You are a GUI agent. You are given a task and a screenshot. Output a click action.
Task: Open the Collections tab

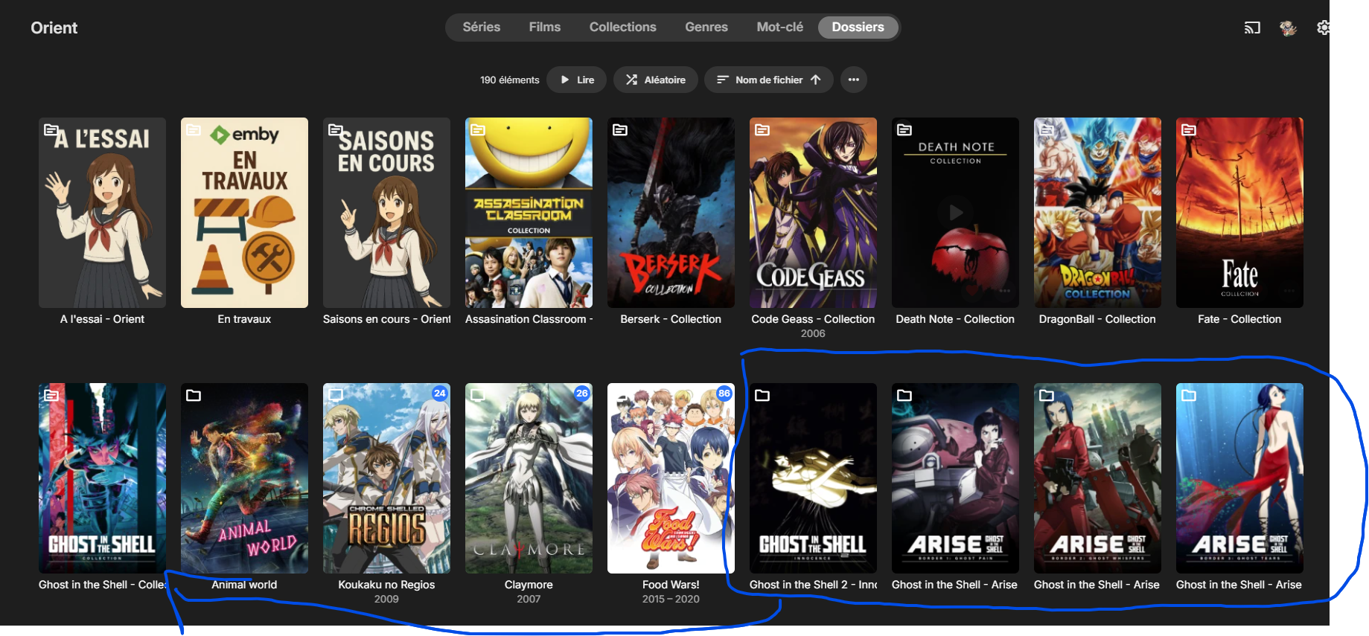623,28
